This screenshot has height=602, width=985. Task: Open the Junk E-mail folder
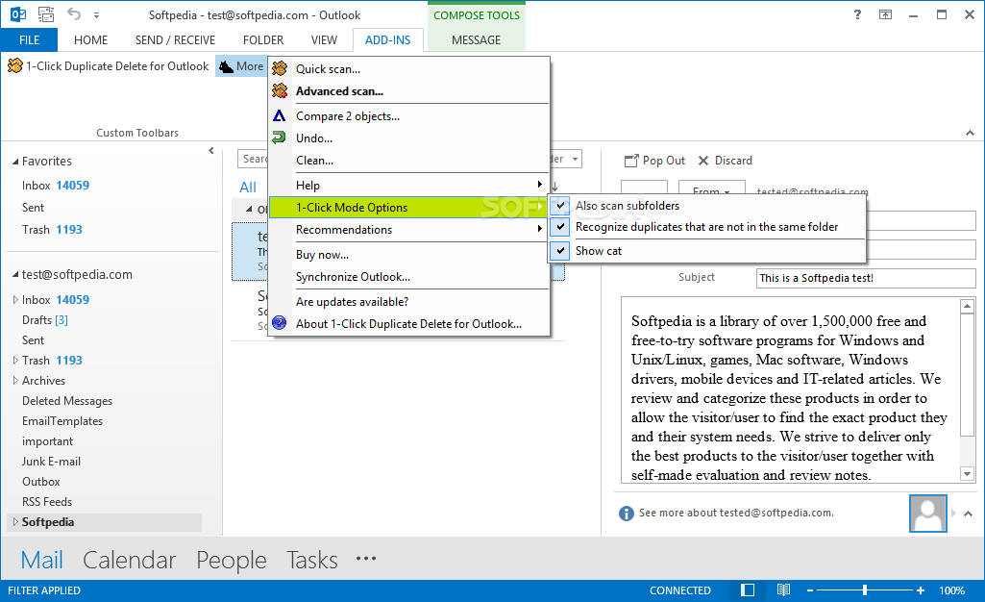tap(51, 462)
